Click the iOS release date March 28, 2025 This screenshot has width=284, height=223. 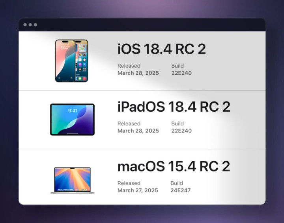coord(138,73)
